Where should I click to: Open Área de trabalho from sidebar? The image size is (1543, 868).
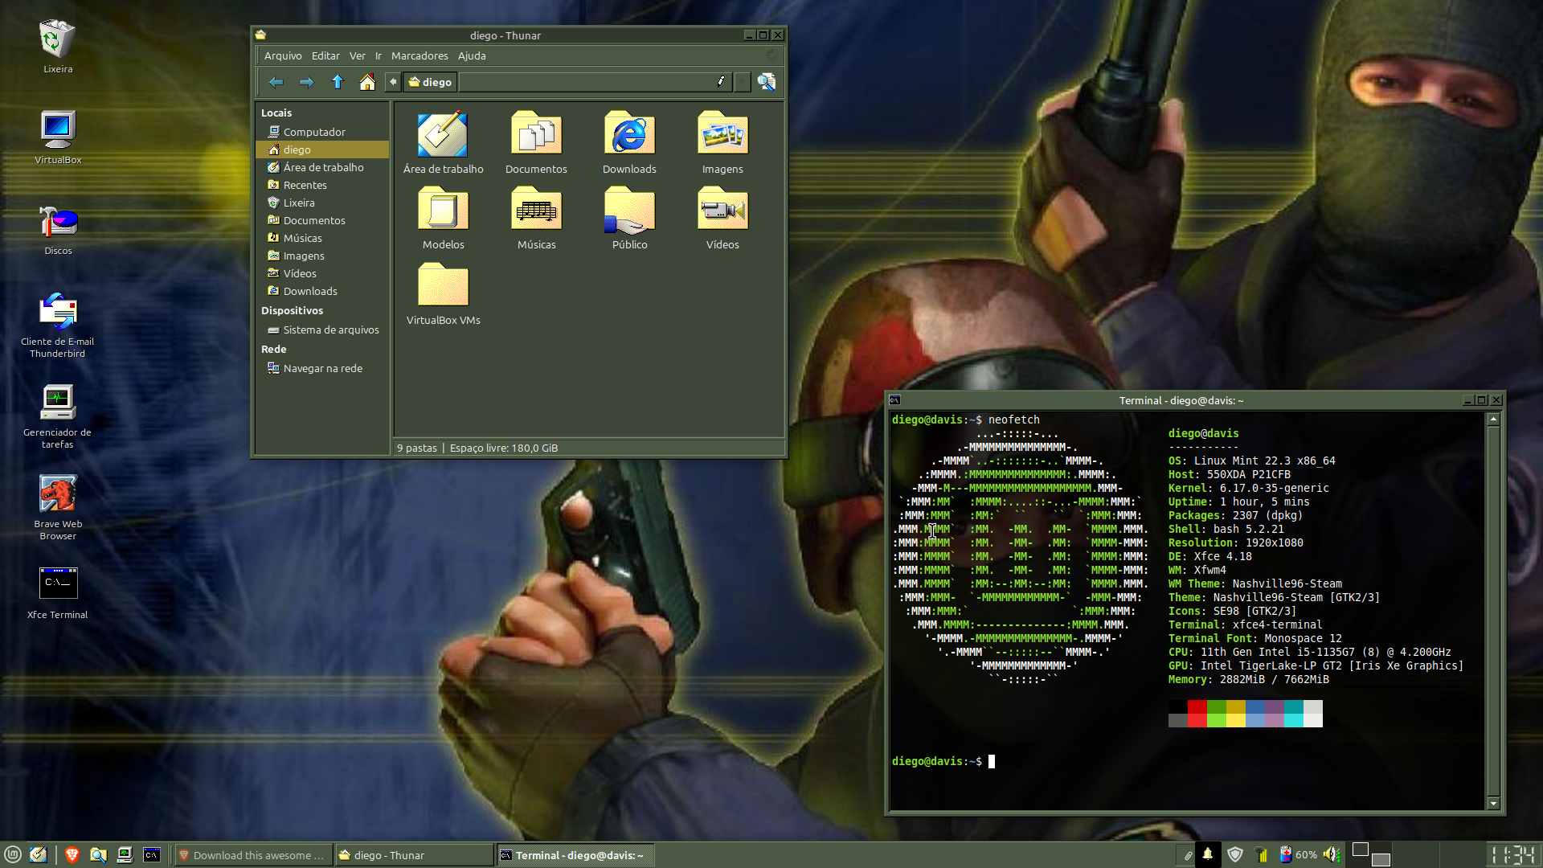(x=322, y=167)
